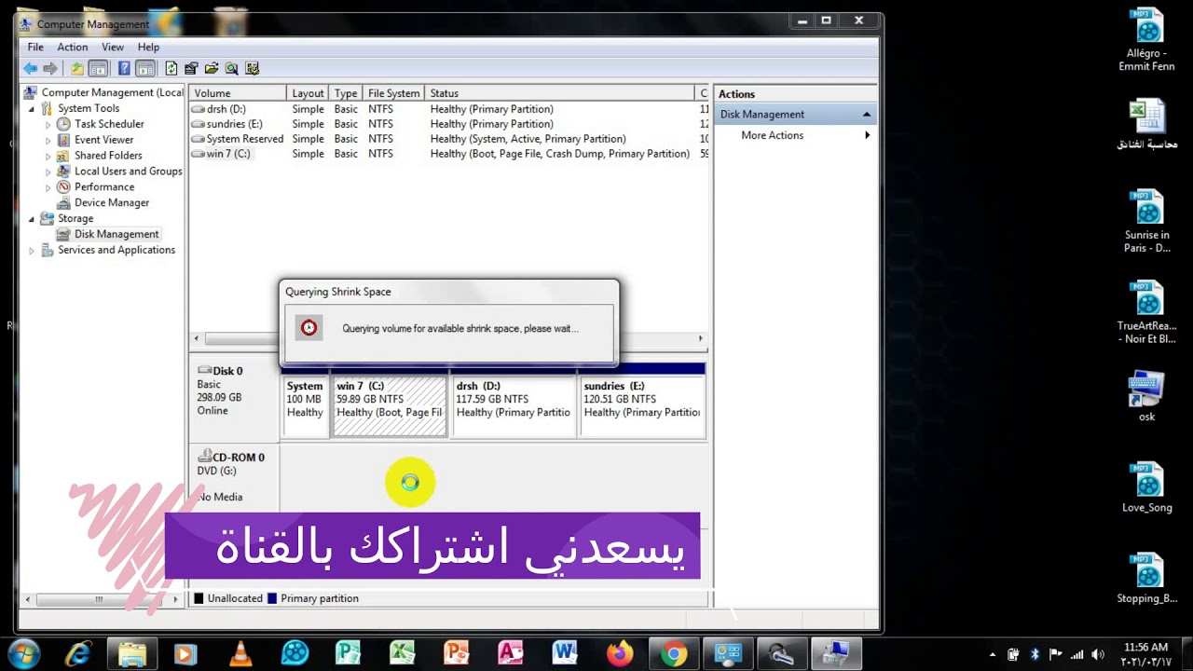Open PowerPoint from the taskbar
This screenshot has height=671, width=1193.
pyautogui.click(x=456, y=654)
